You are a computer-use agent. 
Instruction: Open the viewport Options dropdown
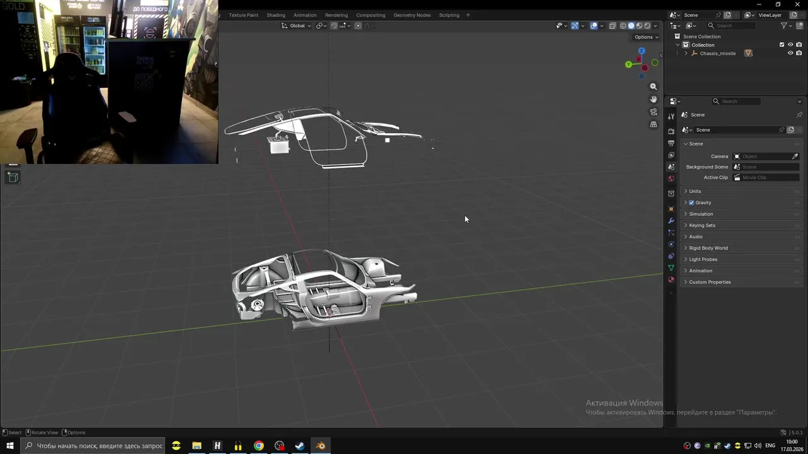(x=646, y=37)
